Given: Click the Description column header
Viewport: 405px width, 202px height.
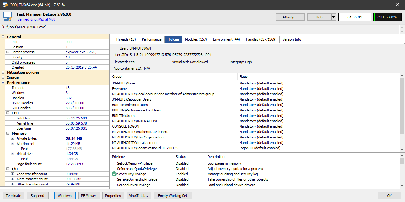Looking at the screenshot, I should 260,157.
